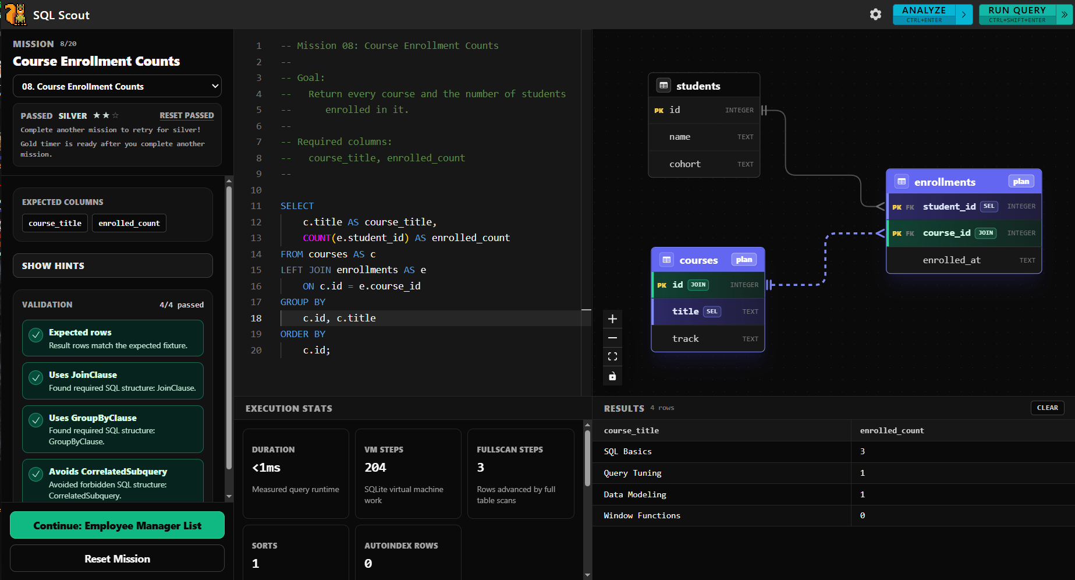Screen dimensions: 1075x580
Task: Open the settings gear icon
Action: [x=875, y=15]
